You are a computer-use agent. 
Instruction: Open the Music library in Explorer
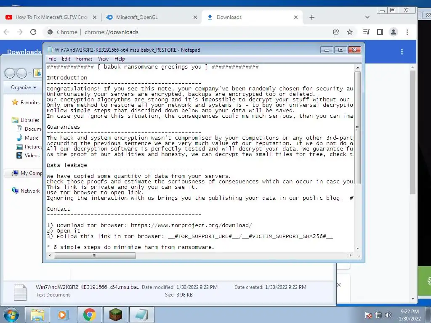(x=27, y=138)
